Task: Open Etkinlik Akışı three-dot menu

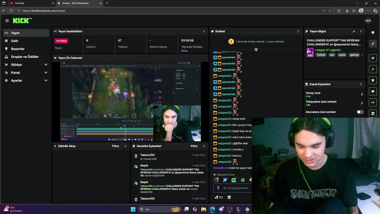Action: click(125, 146)
